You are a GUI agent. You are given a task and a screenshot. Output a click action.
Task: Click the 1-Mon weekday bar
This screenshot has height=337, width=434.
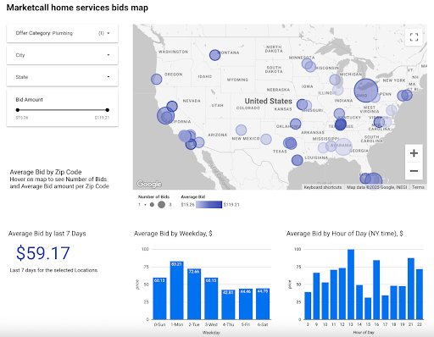tap(177, 290)
